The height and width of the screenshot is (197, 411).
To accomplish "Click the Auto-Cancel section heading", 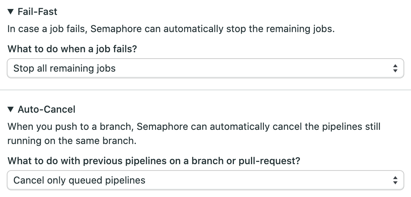I will 46,109.
